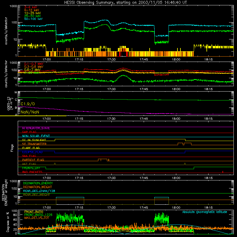This screenshot has height=237, width=237.
Task: Click the HESSI Observing Summary title text
Action: coord(125,3)
